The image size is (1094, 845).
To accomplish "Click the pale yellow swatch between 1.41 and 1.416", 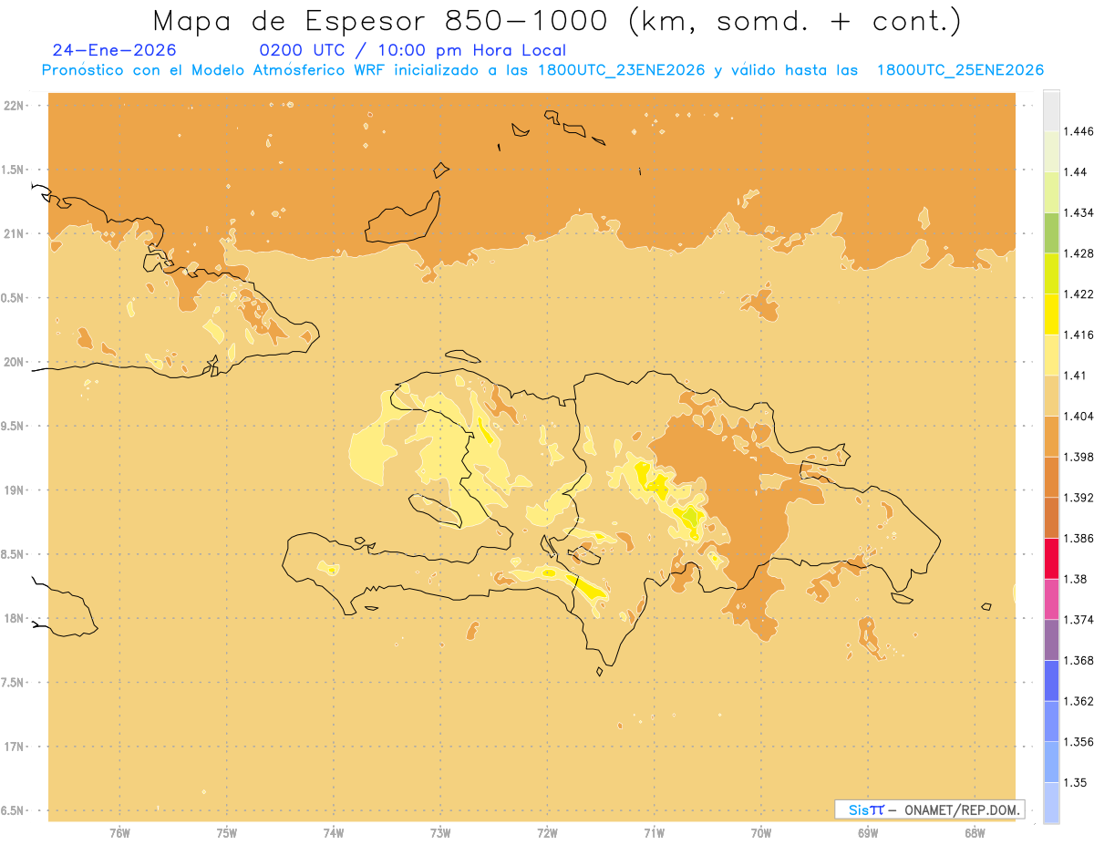I will click(x=1051, y=355).
